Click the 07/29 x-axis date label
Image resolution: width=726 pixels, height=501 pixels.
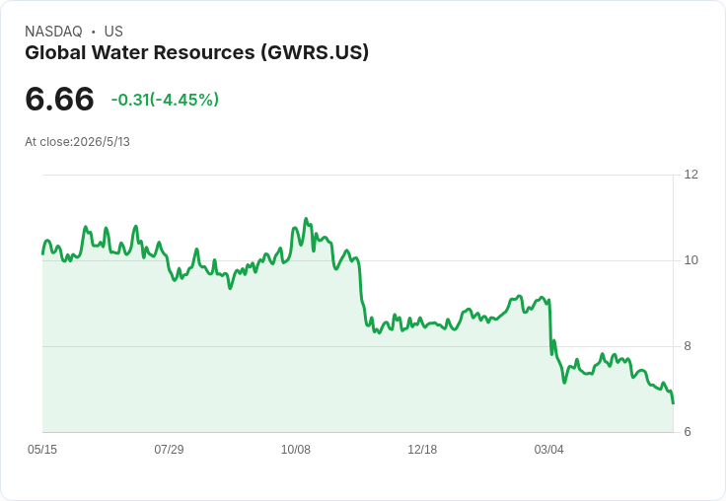tap(169, 449)
